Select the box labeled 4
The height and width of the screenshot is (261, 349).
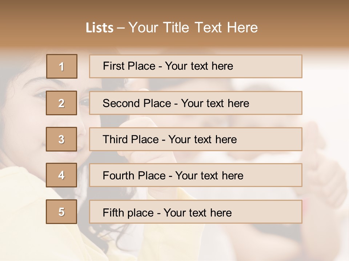click(x=61, y=175)
